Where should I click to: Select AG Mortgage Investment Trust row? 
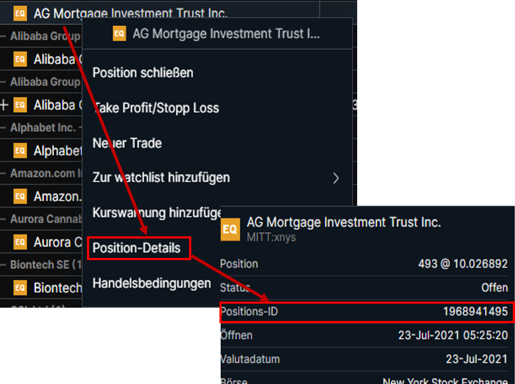pos(160,13)
